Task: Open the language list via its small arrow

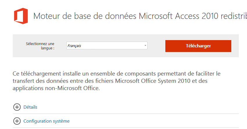Action: 145,46
